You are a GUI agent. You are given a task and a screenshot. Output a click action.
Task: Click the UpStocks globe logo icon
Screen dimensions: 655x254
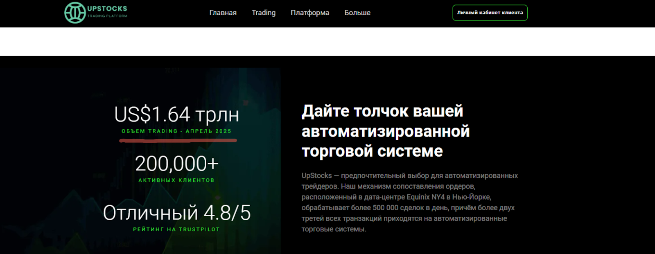pyautogui.click(x=75, y=13)
